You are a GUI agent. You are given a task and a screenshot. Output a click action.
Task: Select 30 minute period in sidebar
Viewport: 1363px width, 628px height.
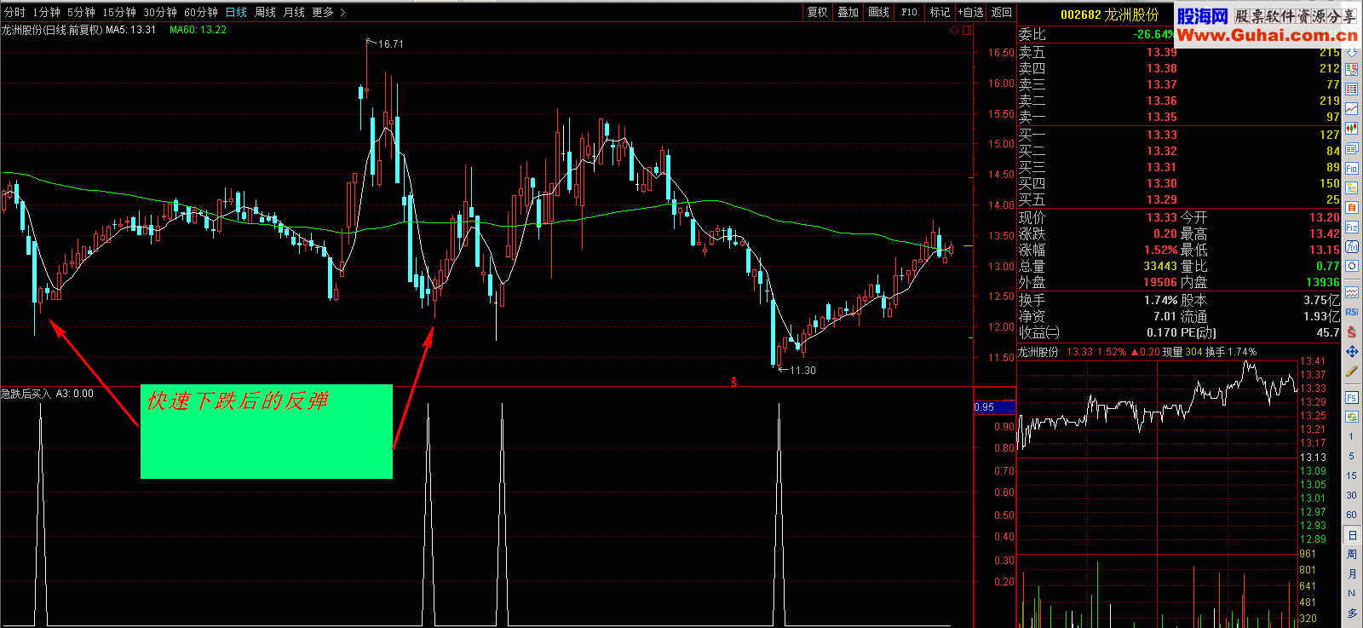1351,495
